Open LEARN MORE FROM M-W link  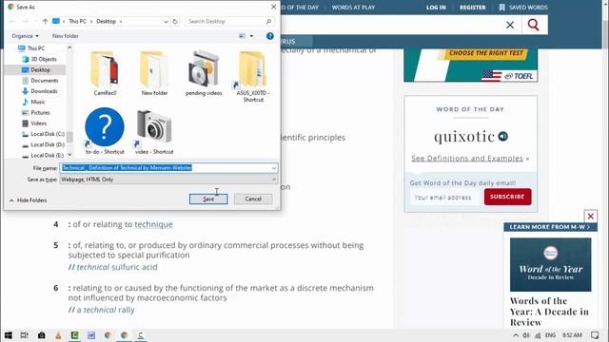tap(550, 227)
